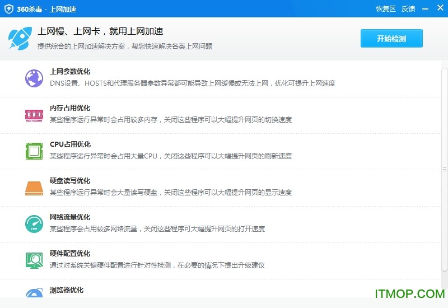The height and width of the screenshot is (308, 448).
Task: Select the 上网参数优化 item title
Action: click(70, 72)
